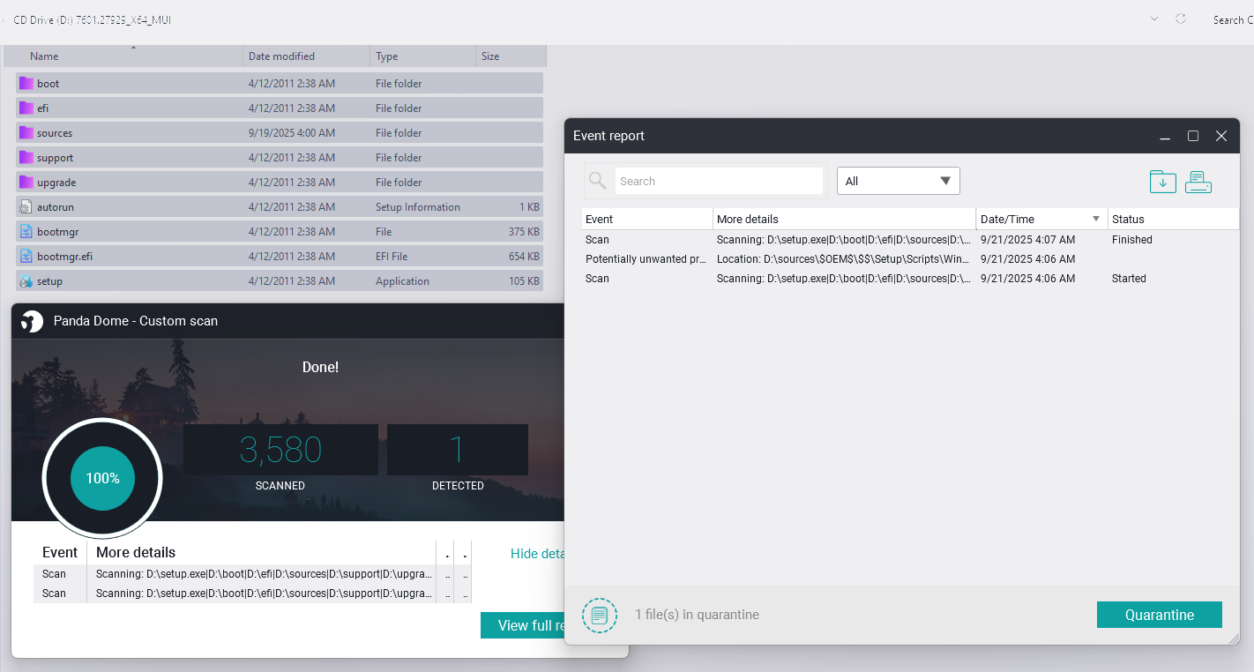
Task: Click the Hide details link
Action: pyautogui.click(x=537, y=553)
